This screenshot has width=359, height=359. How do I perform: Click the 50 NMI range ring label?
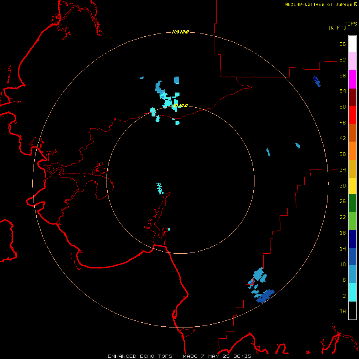[181, 106]
